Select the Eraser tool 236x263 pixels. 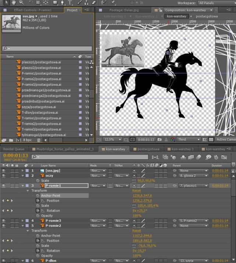94,3
